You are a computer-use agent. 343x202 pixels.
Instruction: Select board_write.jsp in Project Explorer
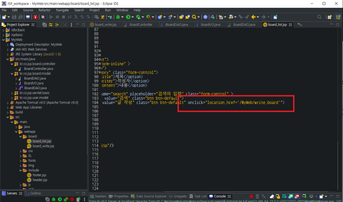[x=43, y=146]
